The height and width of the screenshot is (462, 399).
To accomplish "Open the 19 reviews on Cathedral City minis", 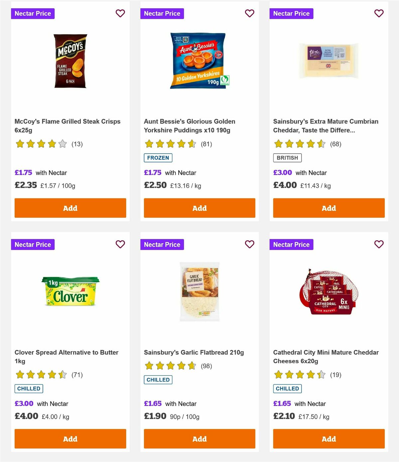I will coord(336,374).
